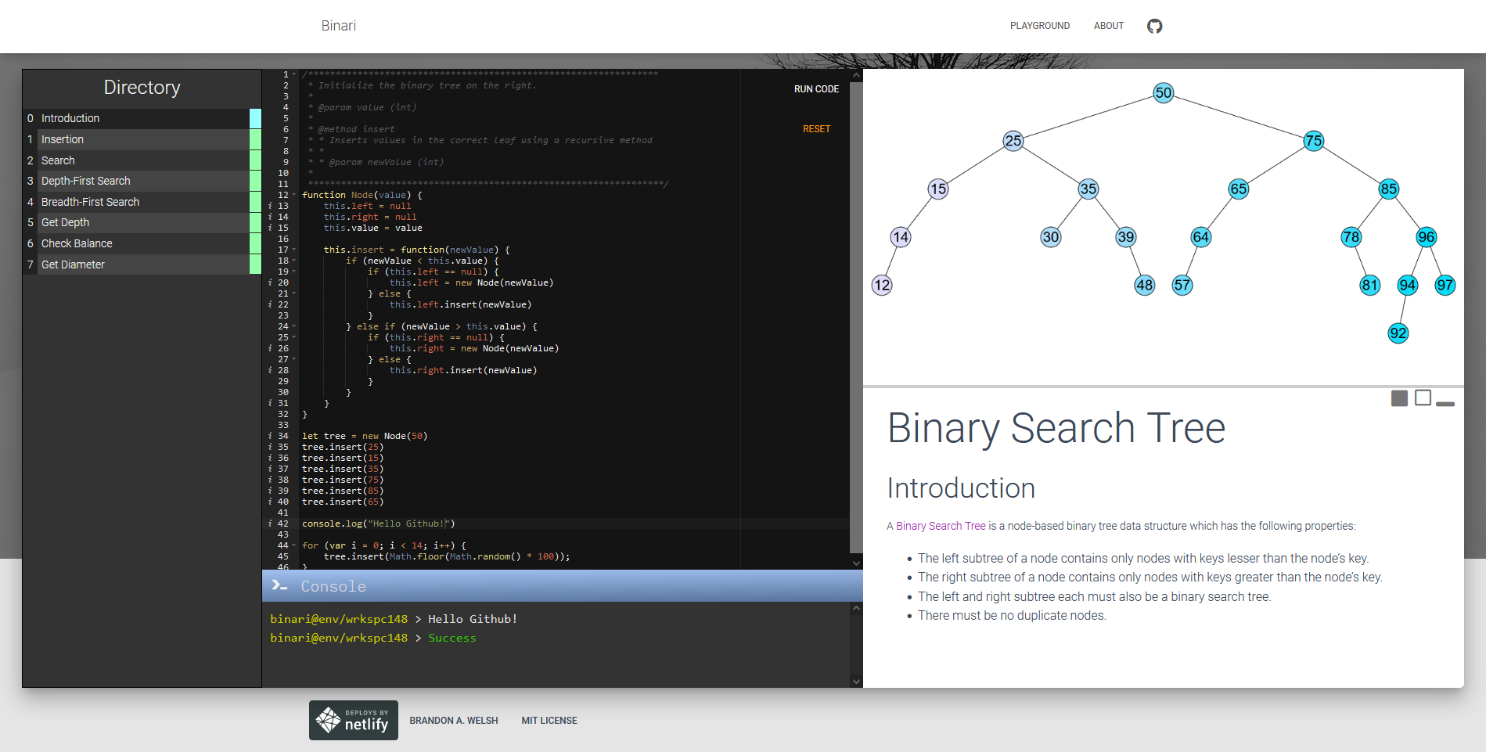This screenshot has width=1486, height=752.
Task: Click the Netlify deploys badge
Action: click(x=354, y=720)
